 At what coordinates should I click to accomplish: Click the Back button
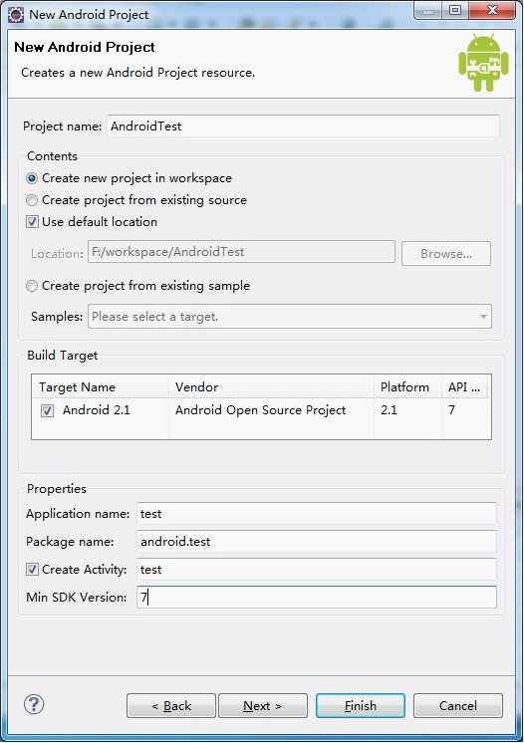click(171, 706)
